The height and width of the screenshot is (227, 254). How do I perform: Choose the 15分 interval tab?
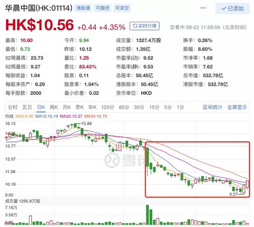coord(154,107)
